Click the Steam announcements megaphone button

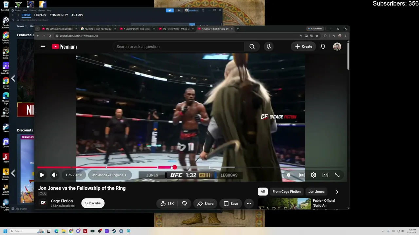click(170, 10)
